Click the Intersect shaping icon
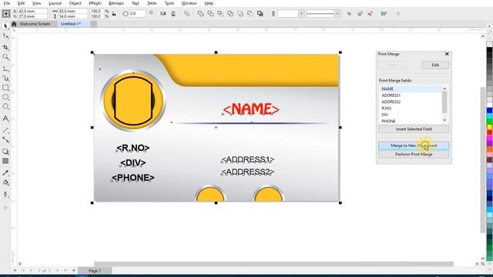Image resolution: width=493 pixels, height=277 pixels. [220, 14]
